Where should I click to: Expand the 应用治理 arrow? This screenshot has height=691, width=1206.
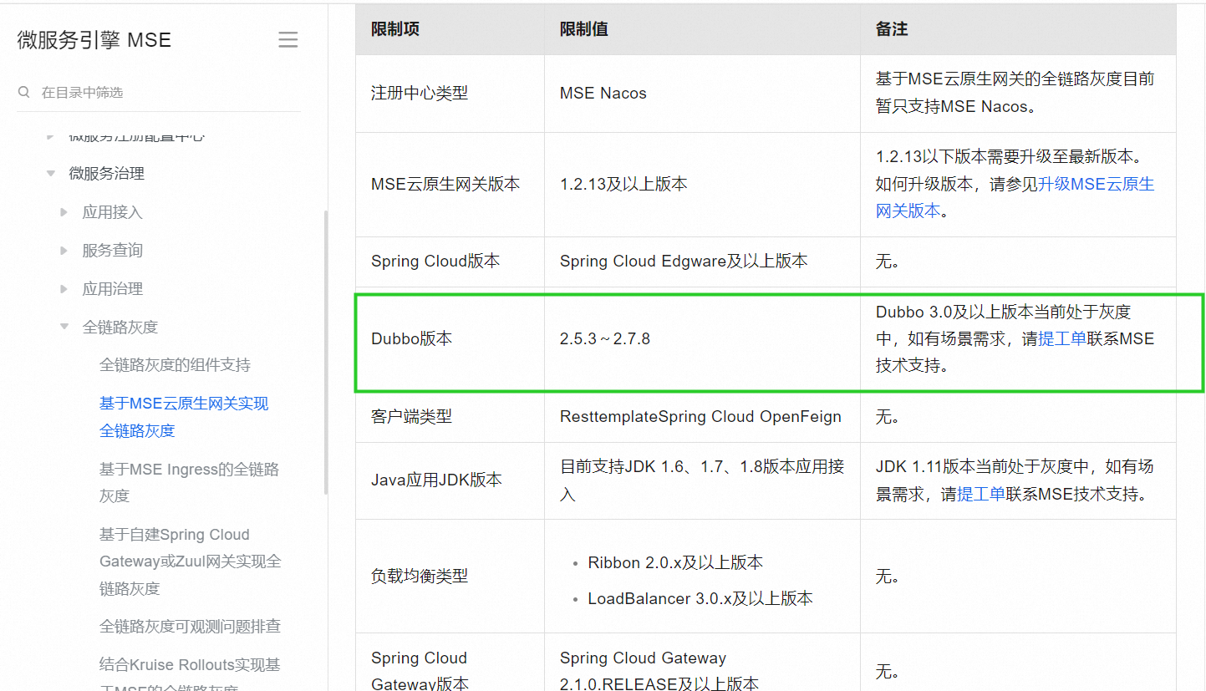pyautogui.click(x=64, y=289)
